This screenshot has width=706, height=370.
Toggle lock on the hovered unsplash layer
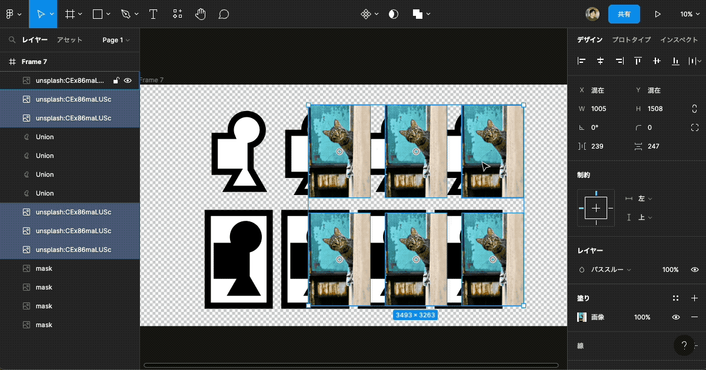[x=116, y=80]
